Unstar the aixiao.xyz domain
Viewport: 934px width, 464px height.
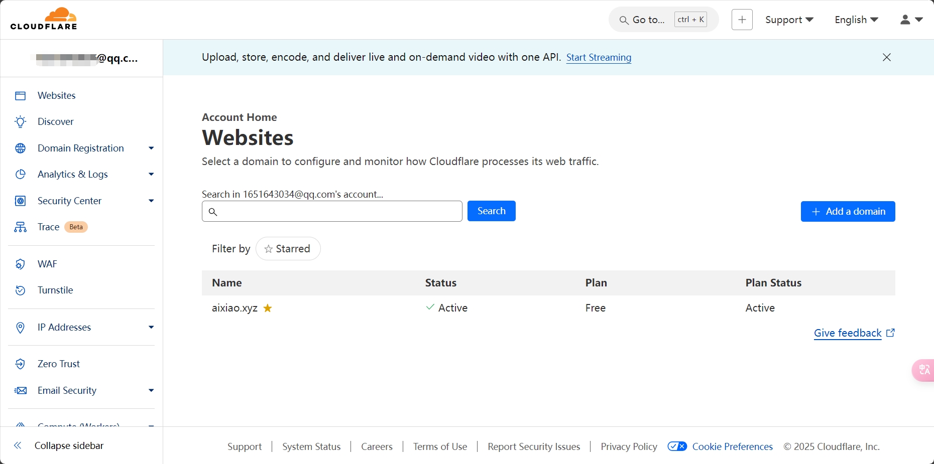point(268,308)
